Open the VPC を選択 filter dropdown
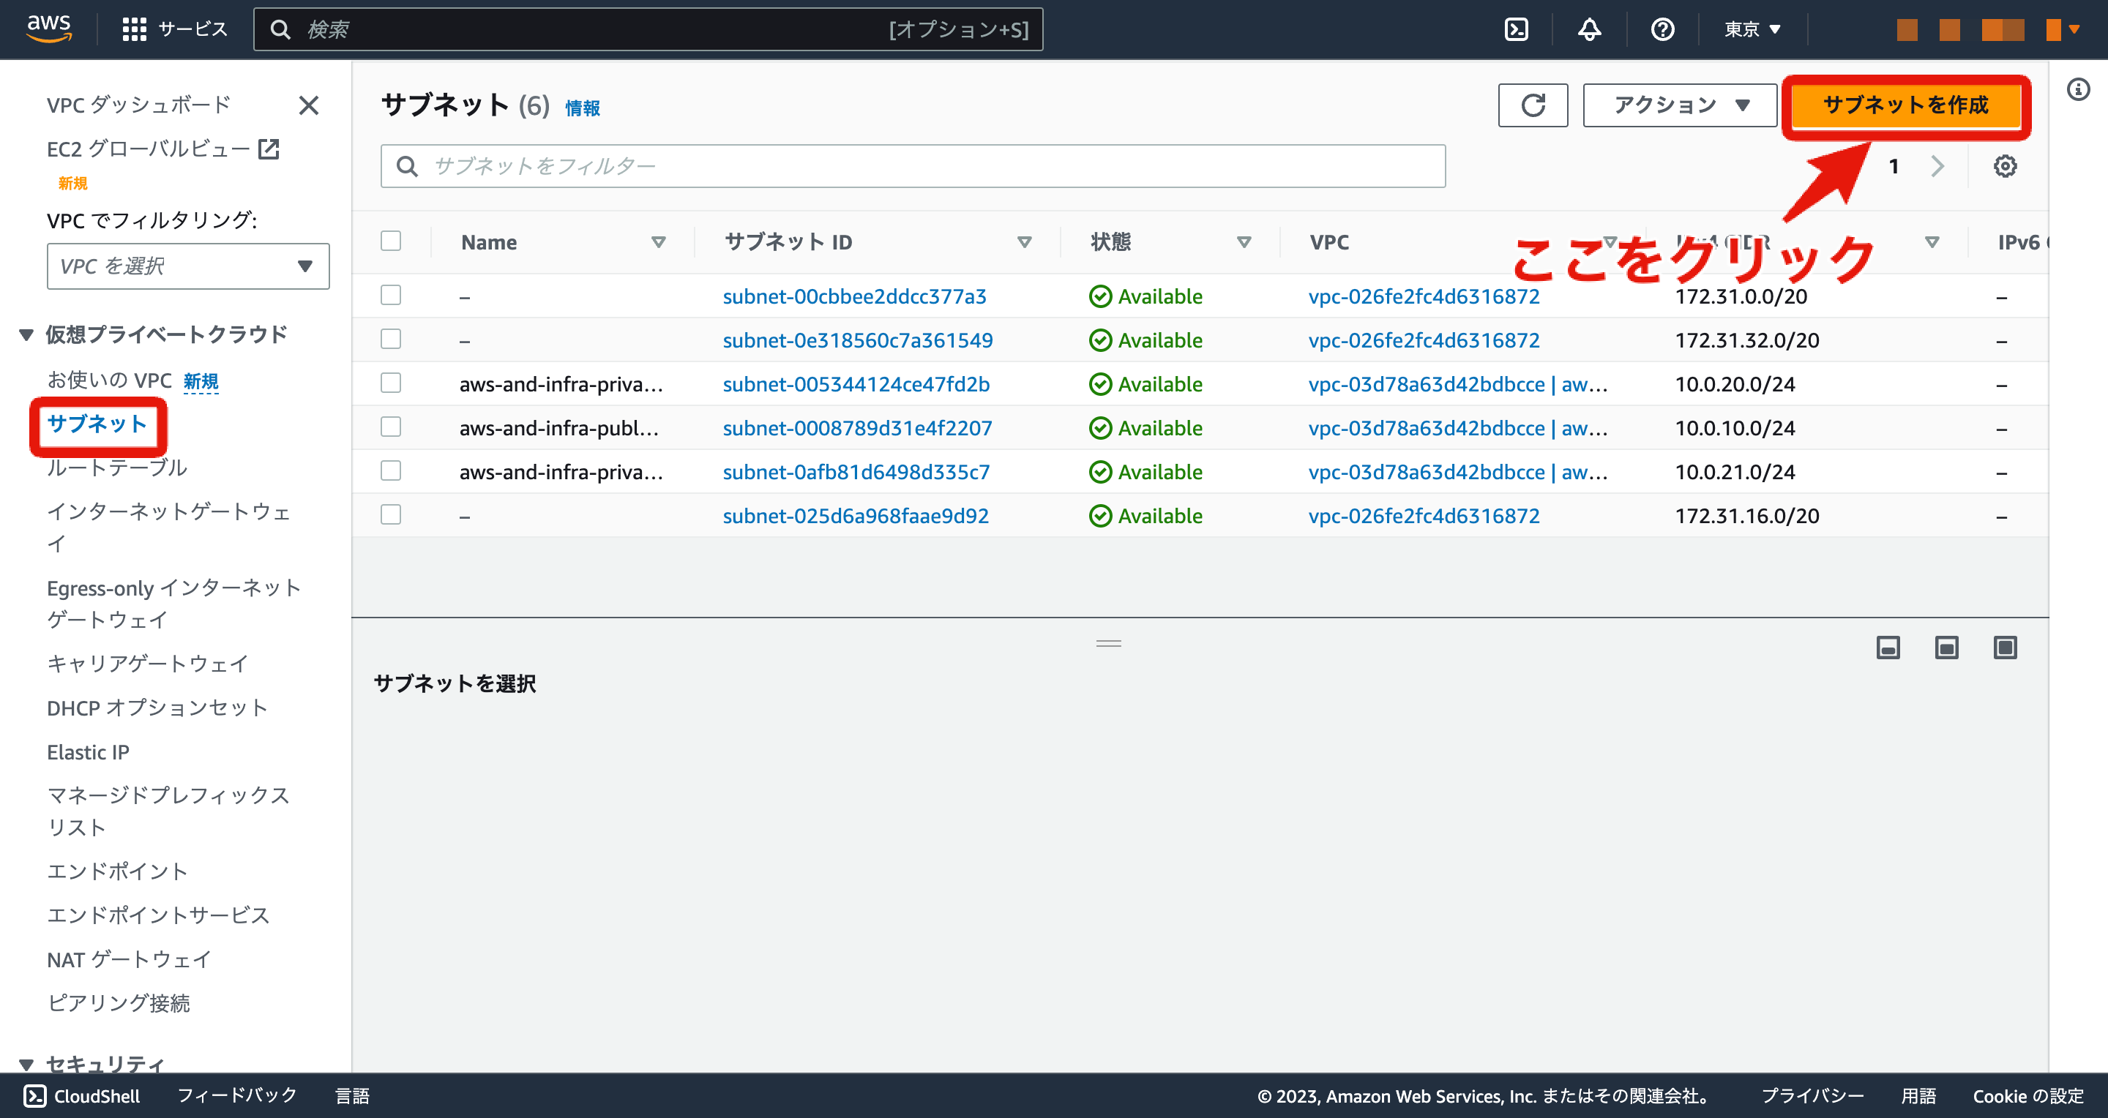Screen dimensions: 2108x1118 [x=187, y=266]
